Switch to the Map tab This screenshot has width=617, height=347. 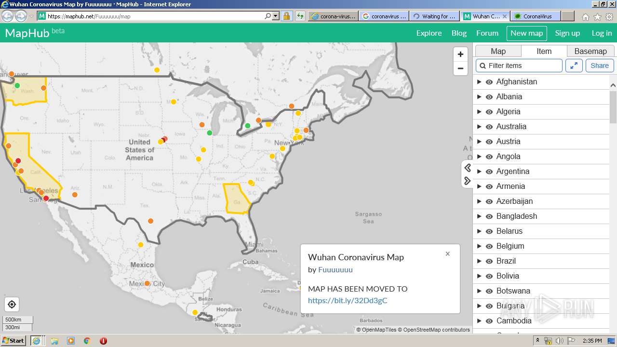[x=498, y=51]
